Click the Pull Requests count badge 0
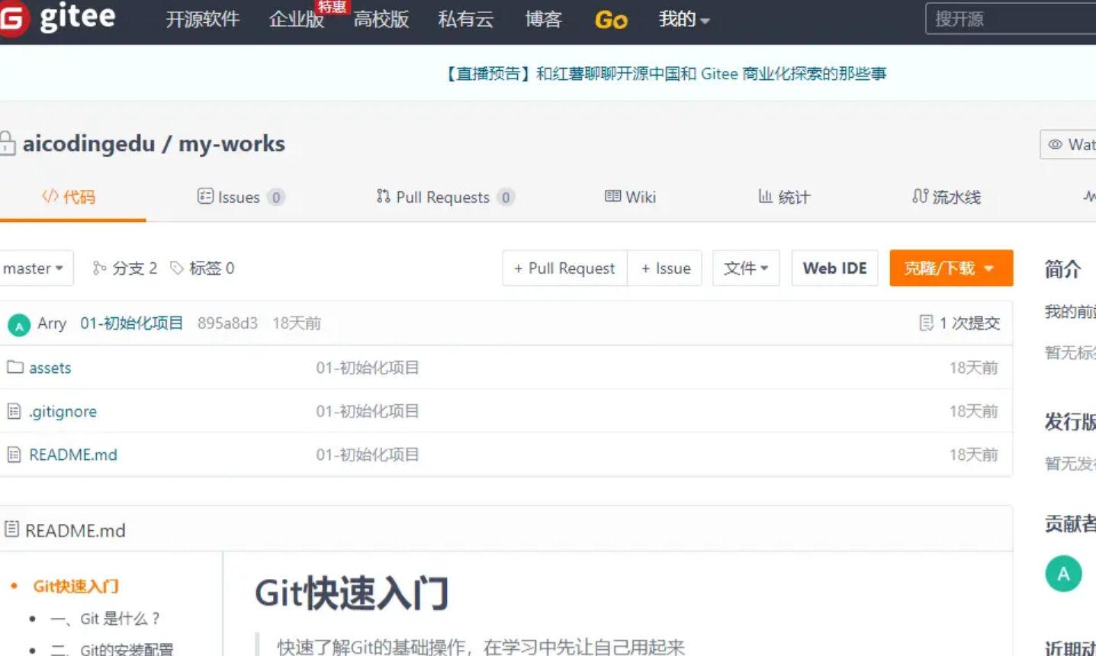 505,198
